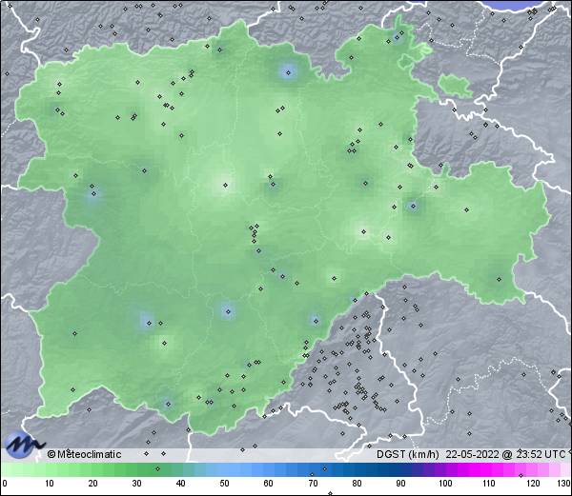Select the dark blue swatch above 80 on the scale
Viewport: 572px width, 496px height.
[356, 470]
